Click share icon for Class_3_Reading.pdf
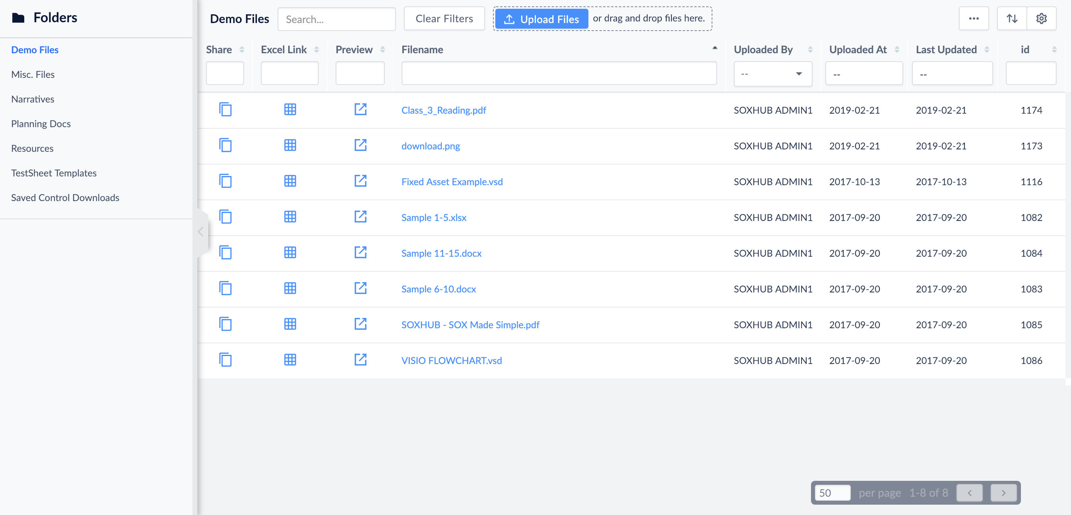This screenshot has width=1071, height=515. tap(225, 110)
